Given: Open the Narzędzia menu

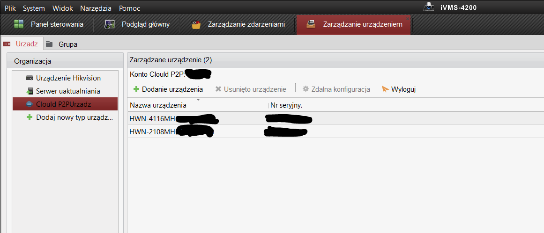Looking at the screenshot, I should 96,8.
